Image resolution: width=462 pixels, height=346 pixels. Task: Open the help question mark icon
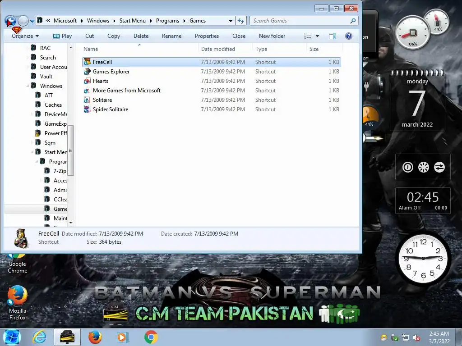click(x=349, y=36)
